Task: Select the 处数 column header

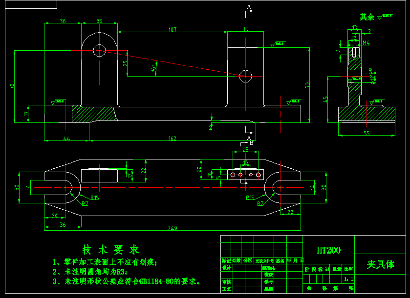Action: click(236, 260)
